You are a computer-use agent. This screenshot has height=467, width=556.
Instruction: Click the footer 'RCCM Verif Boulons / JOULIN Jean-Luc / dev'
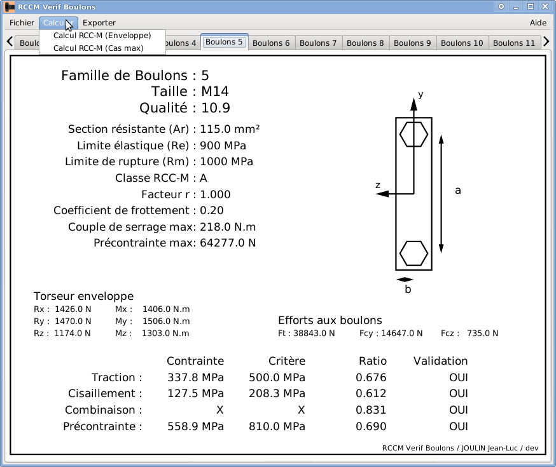tap(461, 448)
